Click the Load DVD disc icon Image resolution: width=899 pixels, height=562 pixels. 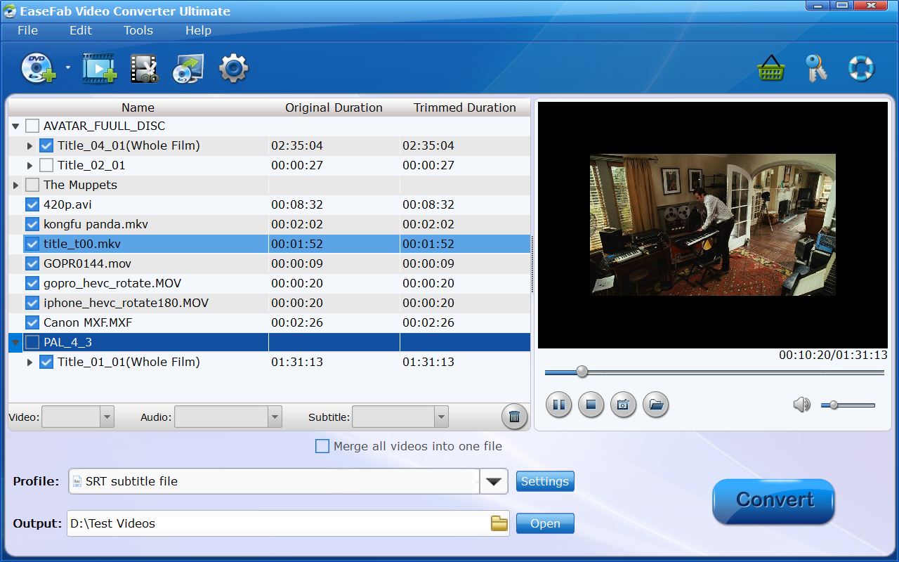(37, 68)
